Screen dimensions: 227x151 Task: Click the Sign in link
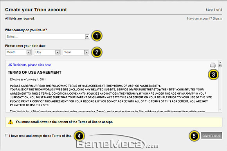[x=217, y=18]
